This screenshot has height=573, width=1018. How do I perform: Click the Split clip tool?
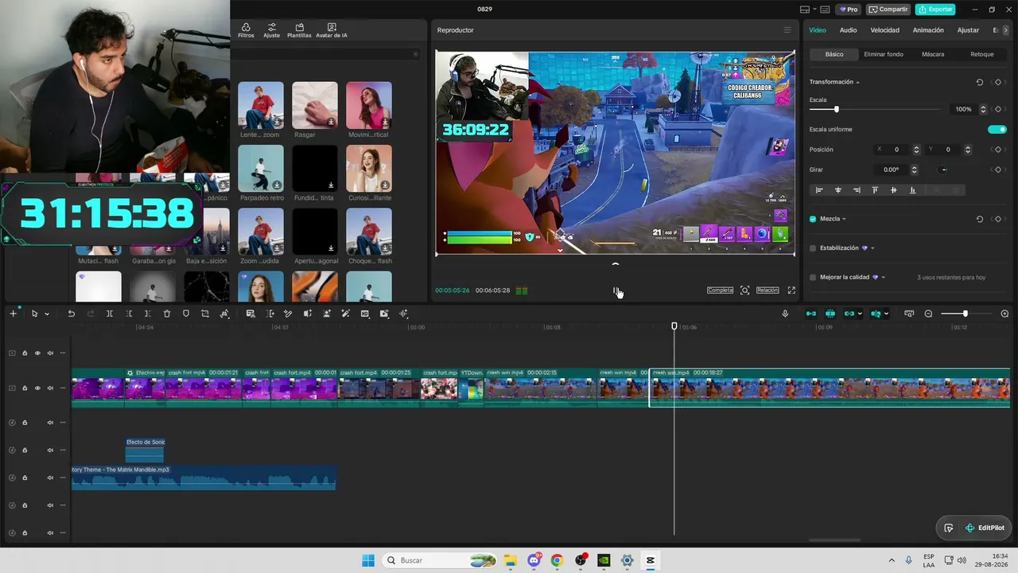110,314
